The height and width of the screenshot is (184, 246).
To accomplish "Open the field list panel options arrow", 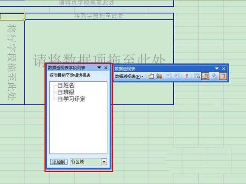I will pos(99,67).
